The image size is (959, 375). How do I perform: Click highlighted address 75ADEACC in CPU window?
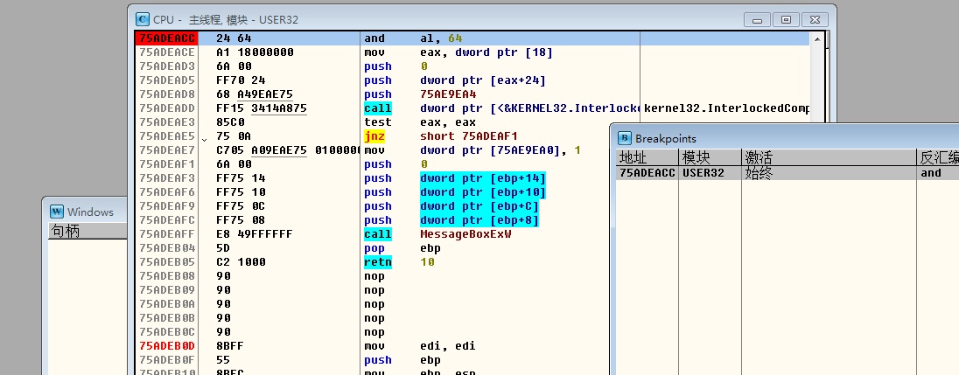tap(166, 38)
